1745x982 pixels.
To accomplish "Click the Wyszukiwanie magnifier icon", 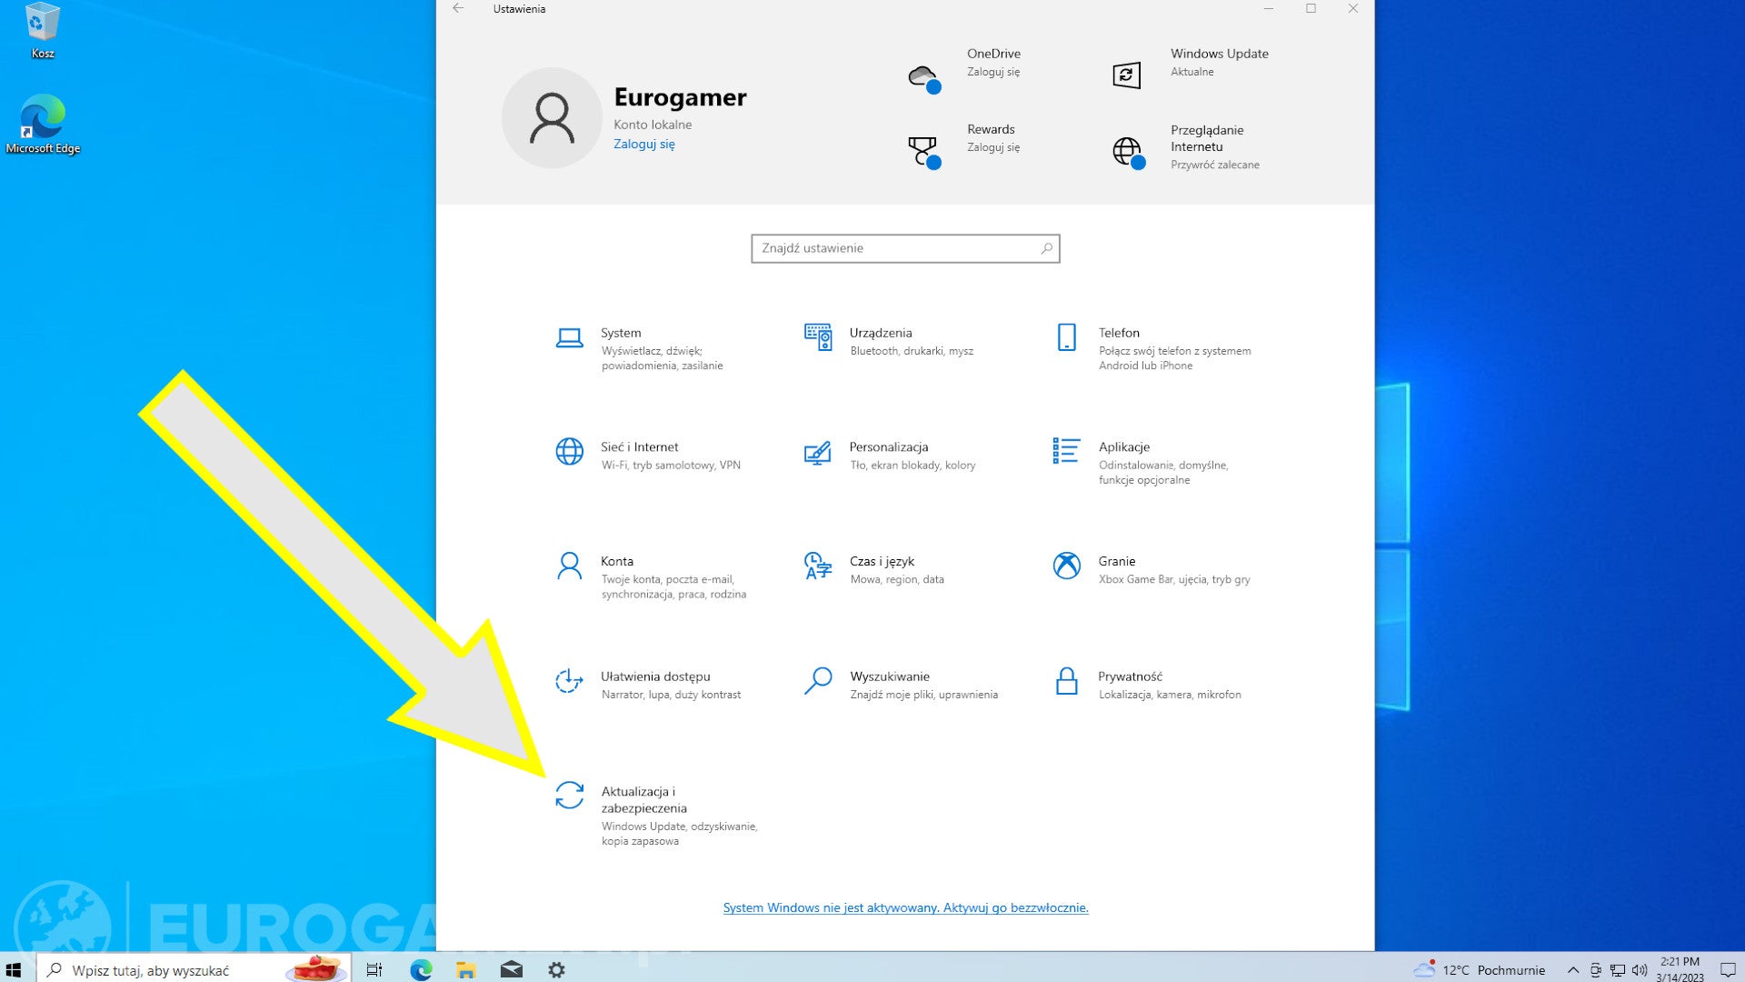I will (818, 681).
